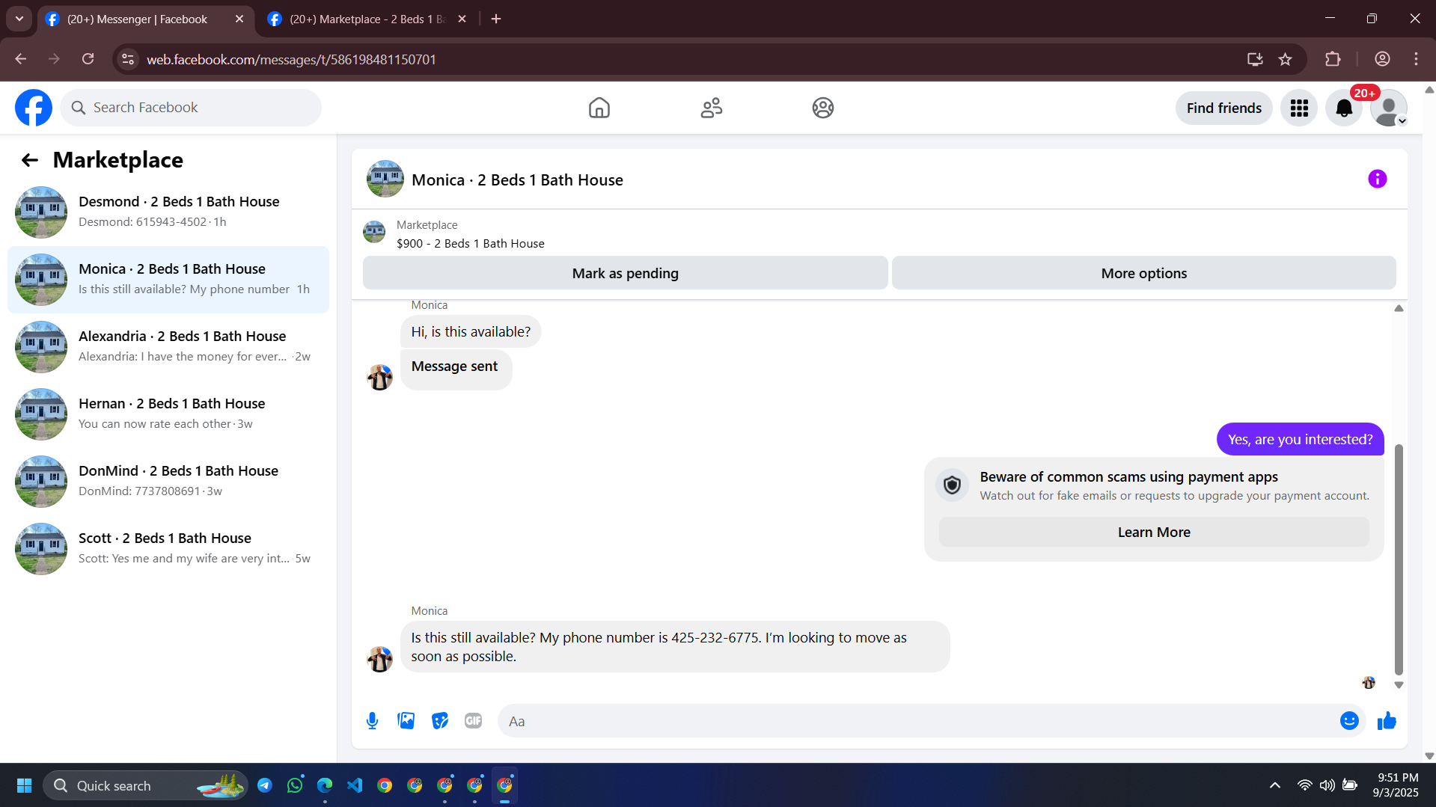
Task: Click the listing thumbnail in chat header
Action: pyautogui.click(x=385, y=179)
